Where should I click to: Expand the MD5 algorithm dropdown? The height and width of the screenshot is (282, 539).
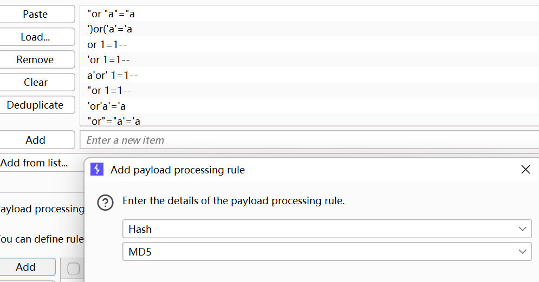click(x=327, y=252)
